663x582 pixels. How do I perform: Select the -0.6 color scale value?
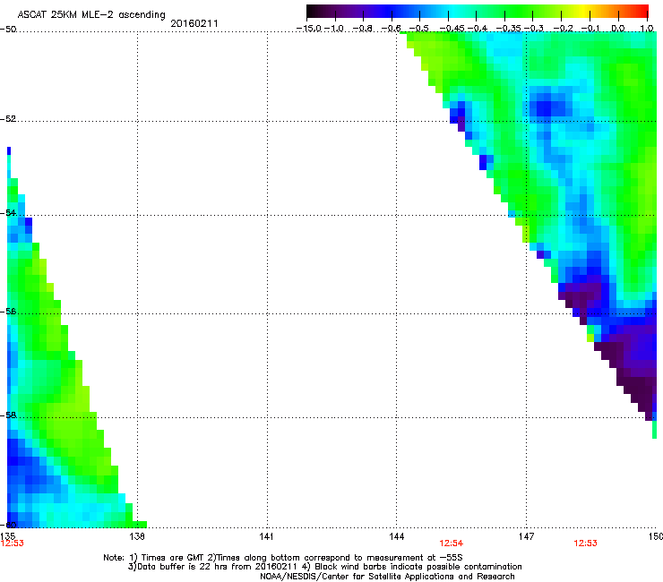pyautogui.click(x=391, y=29)
